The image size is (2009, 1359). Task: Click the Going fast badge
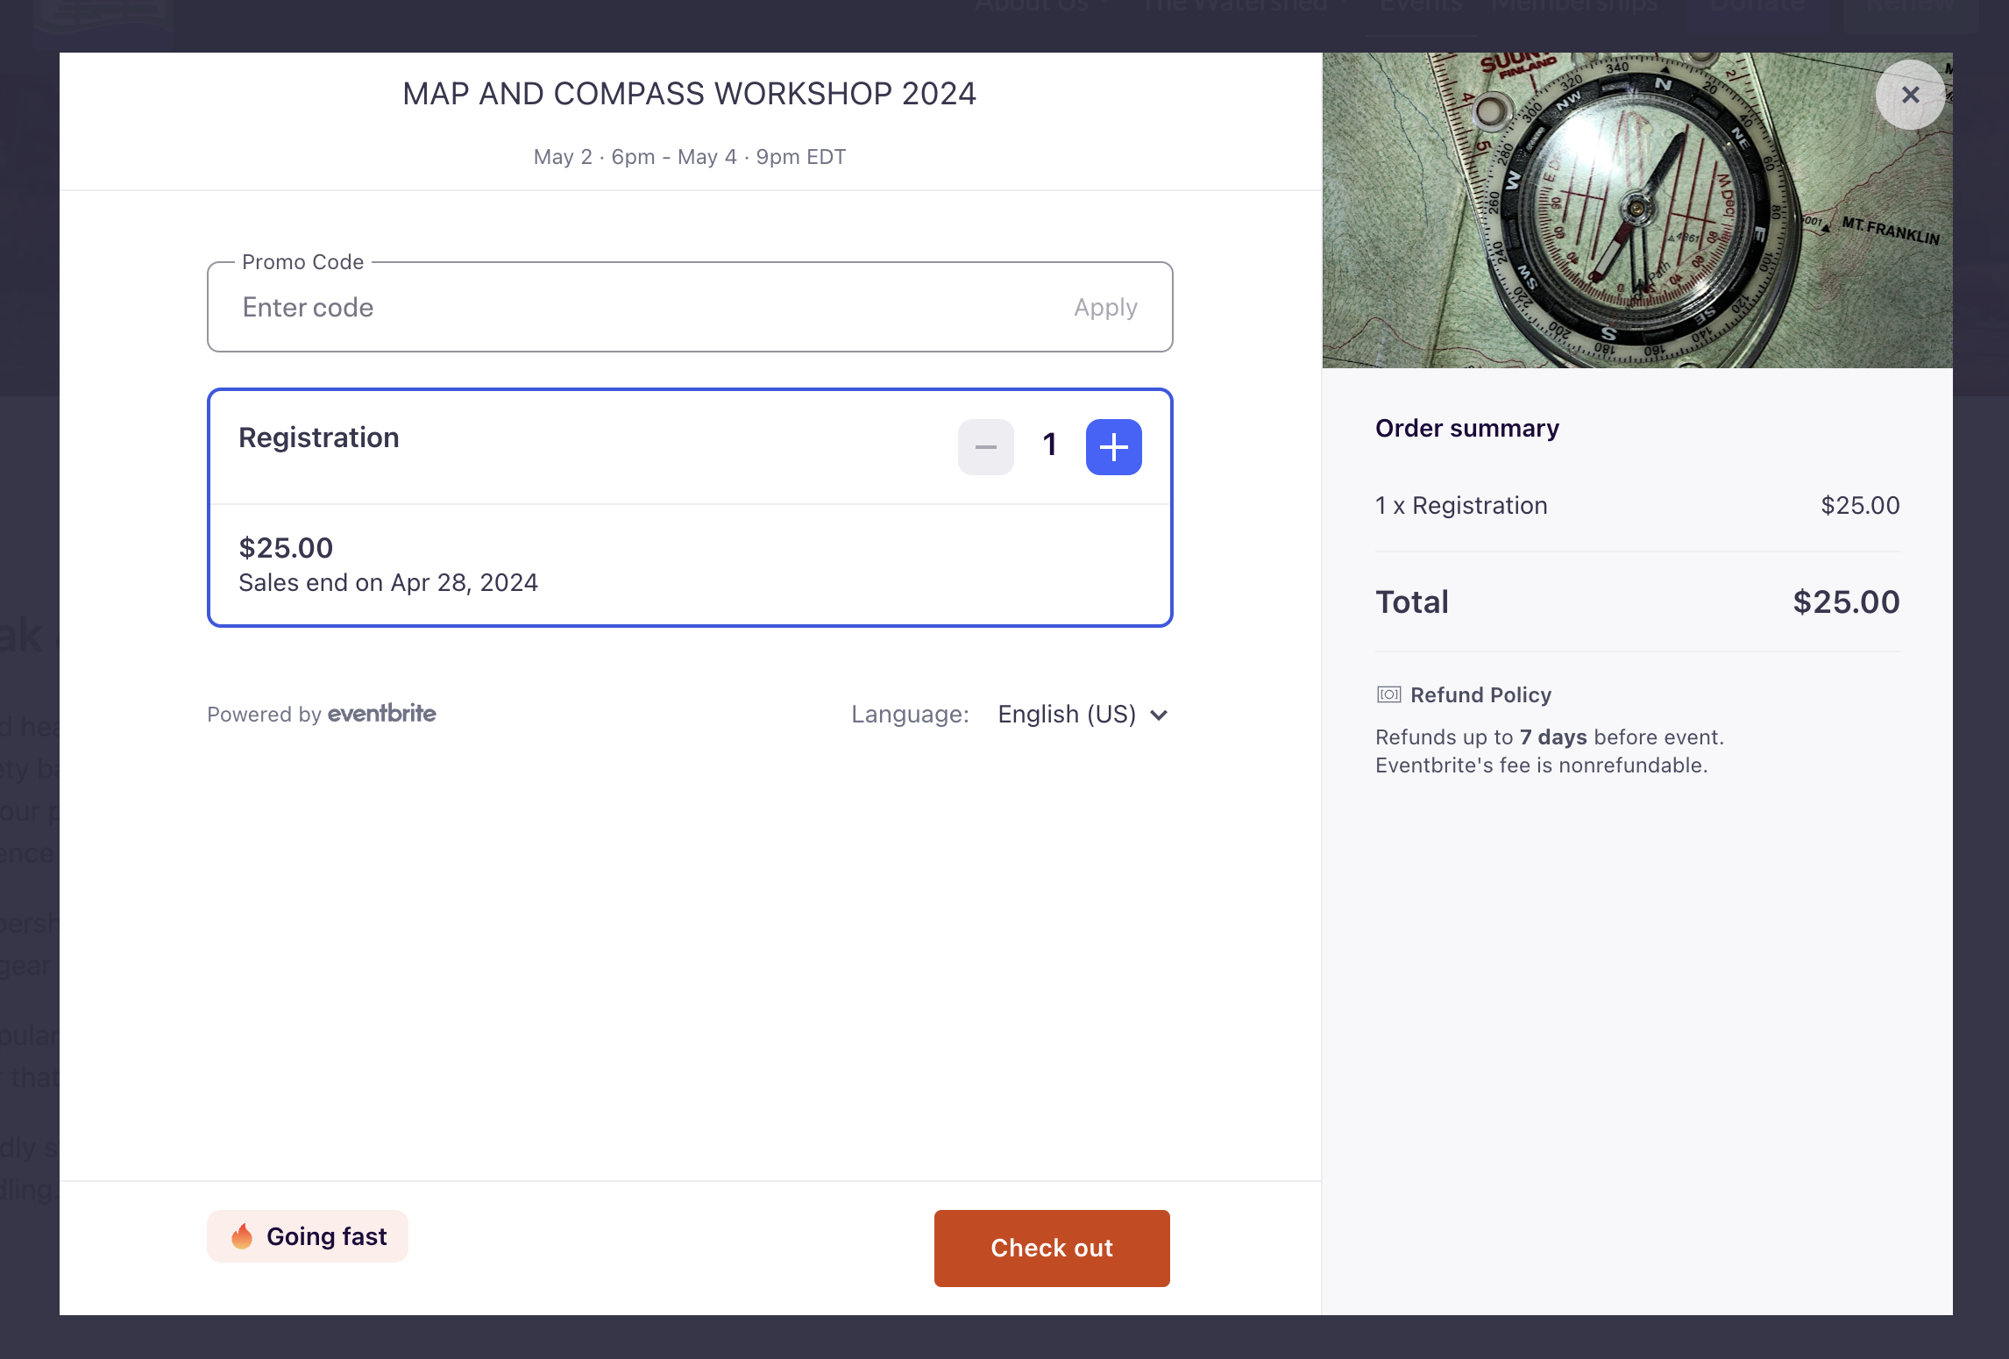[x=307, y=1236]
